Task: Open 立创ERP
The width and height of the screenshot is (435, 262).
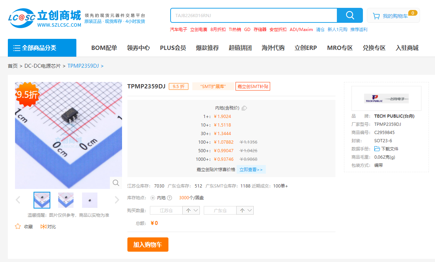Action: pos(306,48)
